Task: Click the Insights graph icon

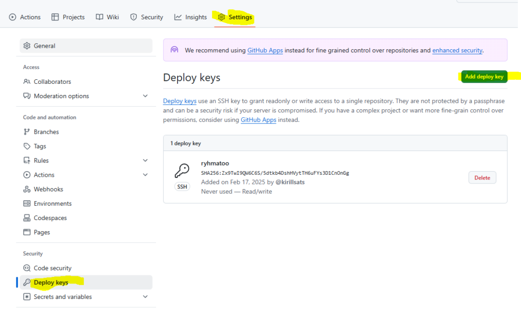Action: [178, 17]
